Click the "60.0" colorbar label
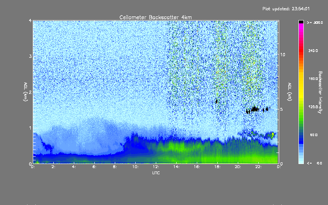The image size is (328, 205). (314, 135)
